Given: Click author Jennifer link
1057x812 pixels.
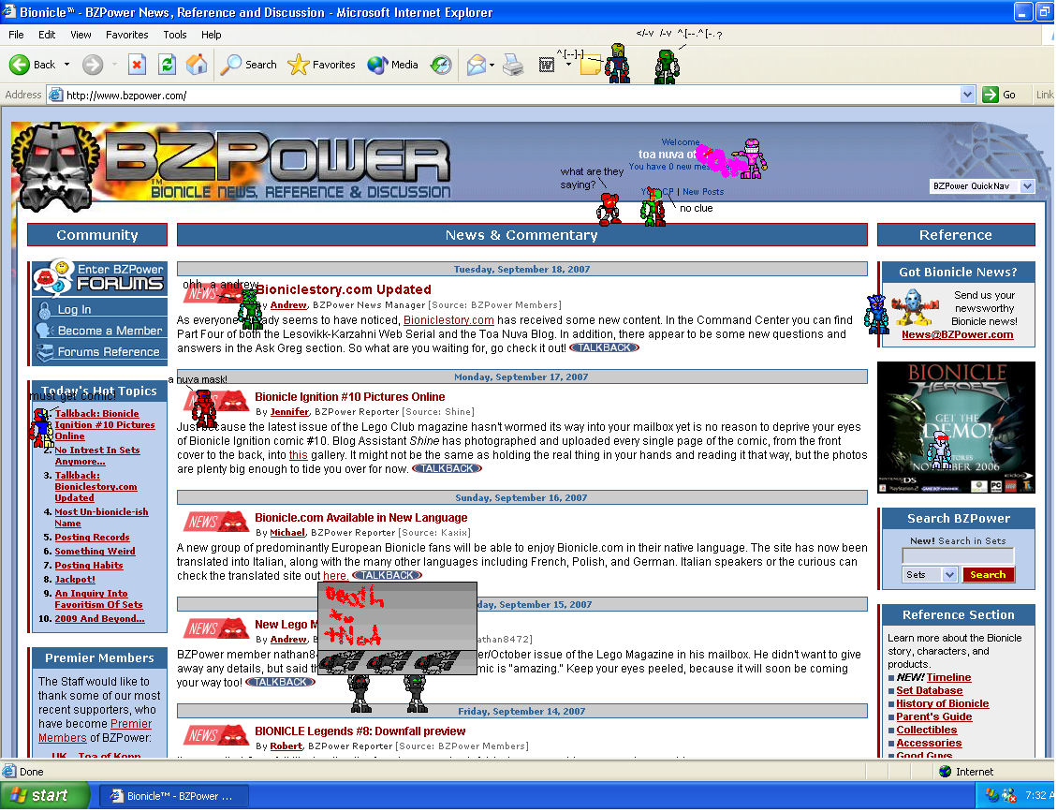Looking at the screenshot, I should [289, 412].
